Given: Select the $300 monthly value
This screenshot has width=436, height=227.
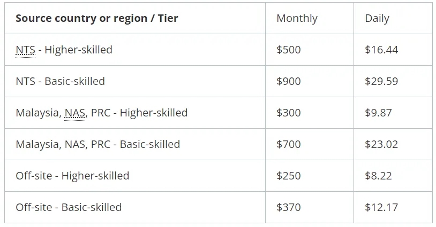Looking at the screenshot, I should 289,113.
